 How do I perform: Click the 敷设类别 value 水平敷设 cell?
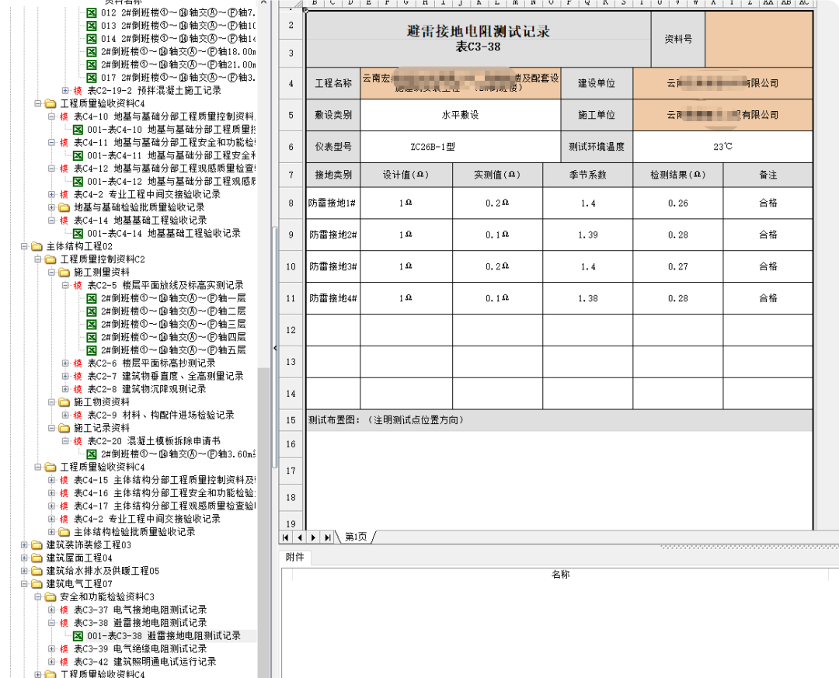coord(460,115)
